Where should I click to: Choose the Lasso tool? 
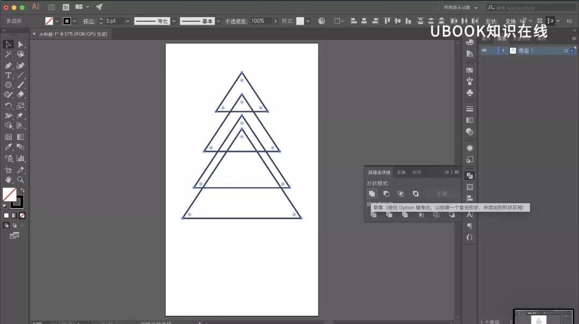tap(21, 54)
